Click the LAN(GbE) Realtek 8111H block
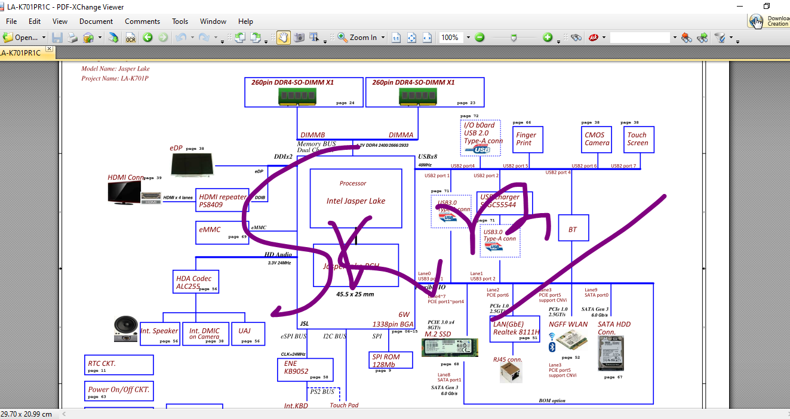Screen dimensions: 790x419 (515, 329)
